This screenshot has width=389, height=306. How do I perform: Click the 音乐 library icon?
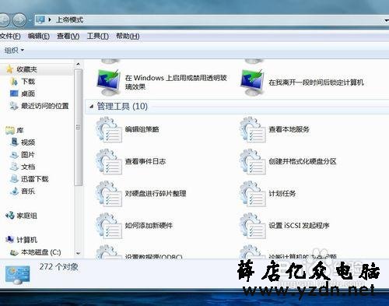coord(14,192)
